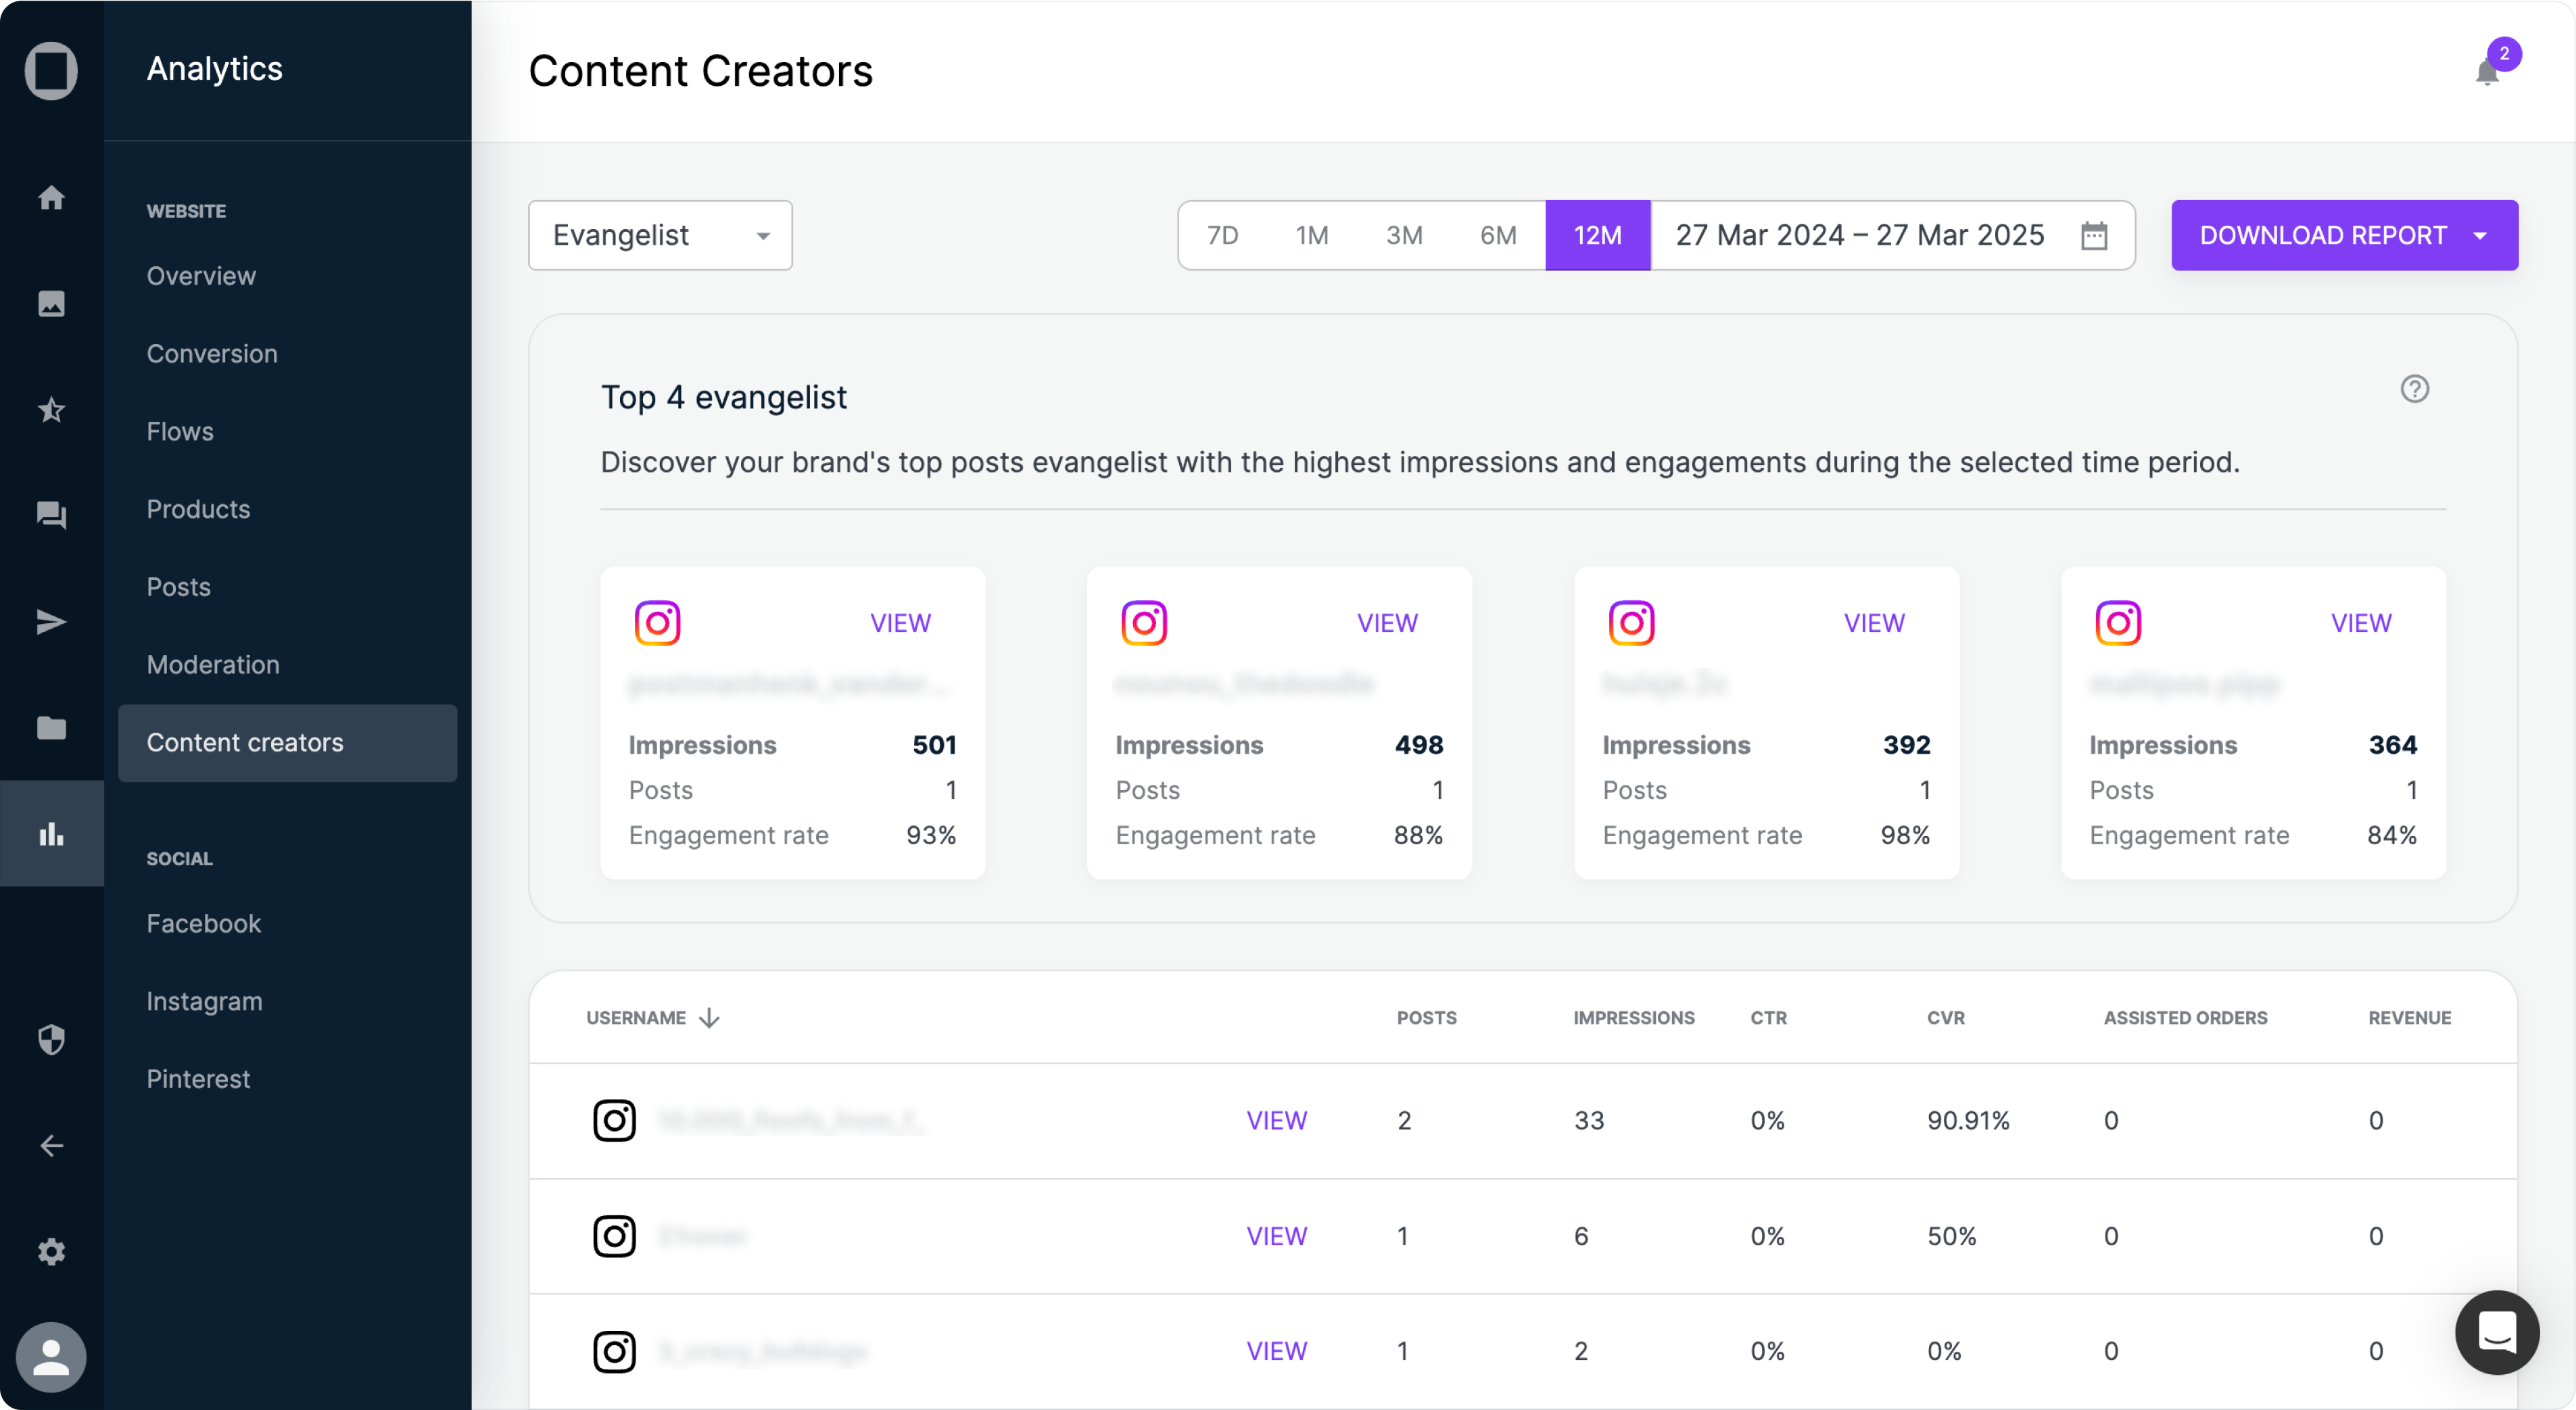This screenshot has width=2576, height=1410.
Task: Click the shield icon in left rail
Action: (51, 1040)
